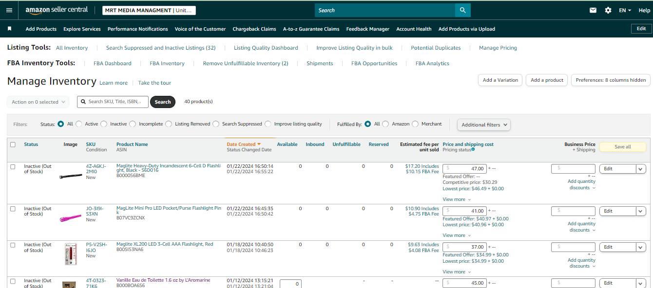Select the Active status filter
This screenshot has height=288, width=653.
click(79, 124)
